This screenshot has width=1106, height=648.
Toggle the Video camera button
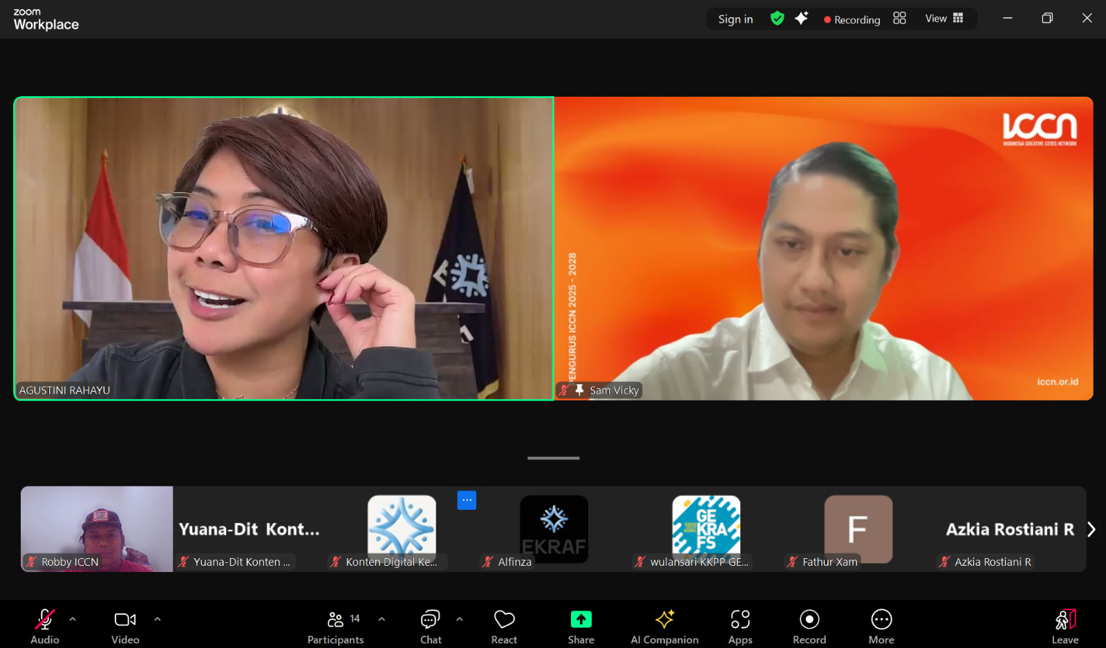tap(125, 627)
